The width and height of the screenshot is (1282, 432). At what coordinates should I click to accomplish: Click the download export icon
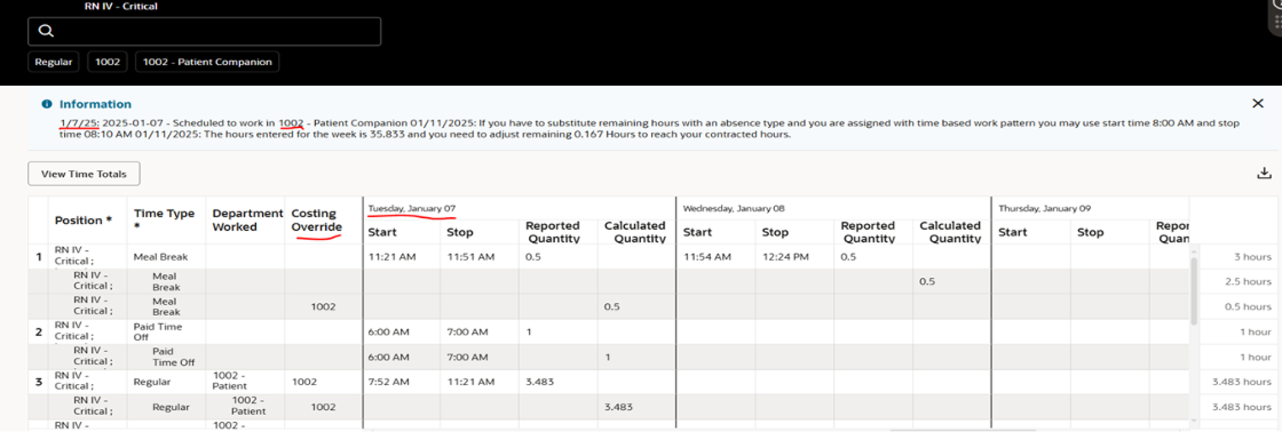(x=1264, y=173)
